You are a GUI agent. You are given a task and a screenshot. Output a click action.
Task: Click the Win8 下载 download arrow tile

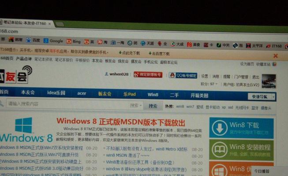tap(241, 128)
